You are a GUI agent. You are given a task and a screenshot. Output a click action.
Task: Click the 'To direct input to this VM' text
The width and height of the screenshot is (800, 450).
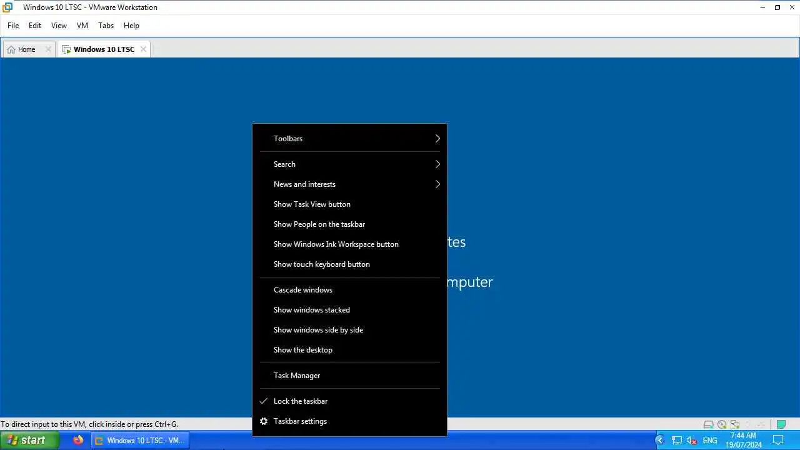[x=89, y=424]
